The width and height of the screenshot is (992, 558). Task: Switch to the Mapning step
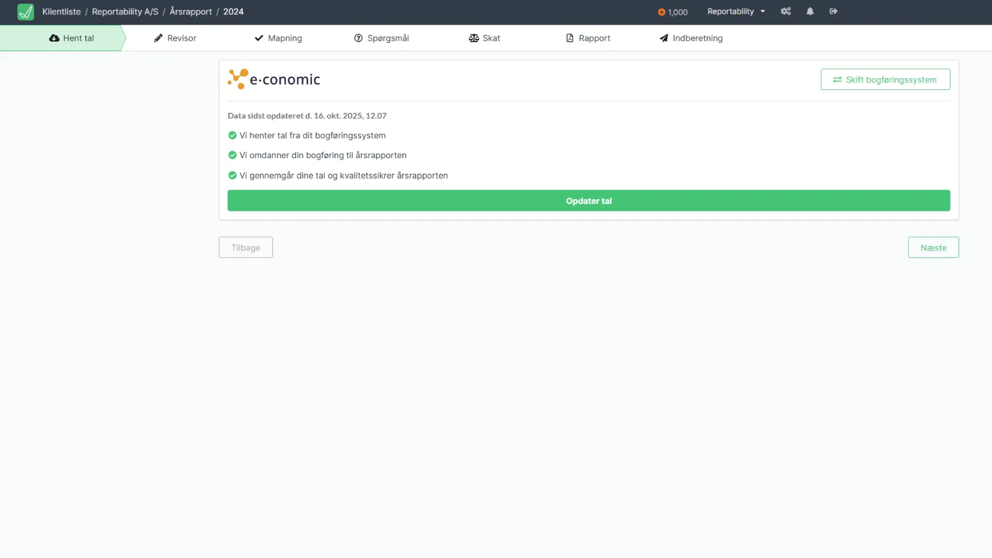(278, 38)
